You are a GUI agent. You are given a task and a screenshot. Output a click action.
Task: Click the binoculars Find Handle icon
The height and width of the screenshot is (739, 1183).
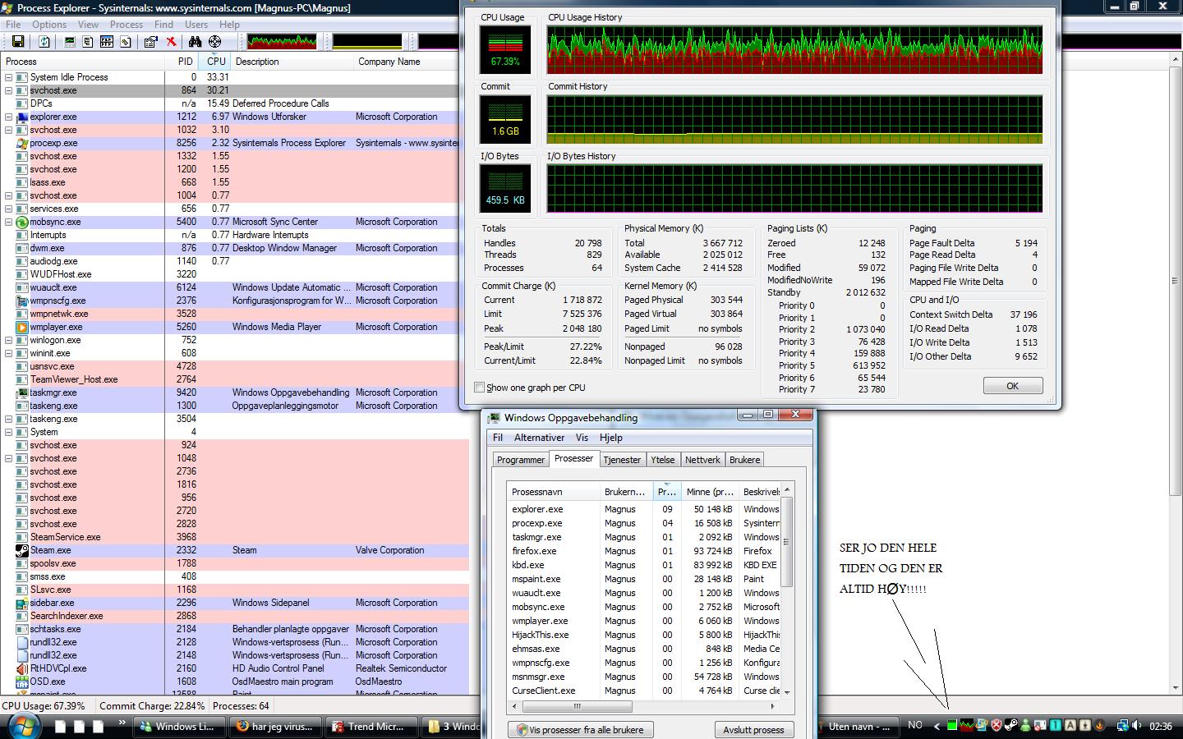195,41
